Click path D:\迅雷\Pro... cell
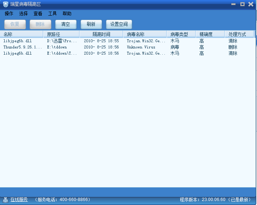The height and width of the screenshot is (205, 257). pos(62,41)
